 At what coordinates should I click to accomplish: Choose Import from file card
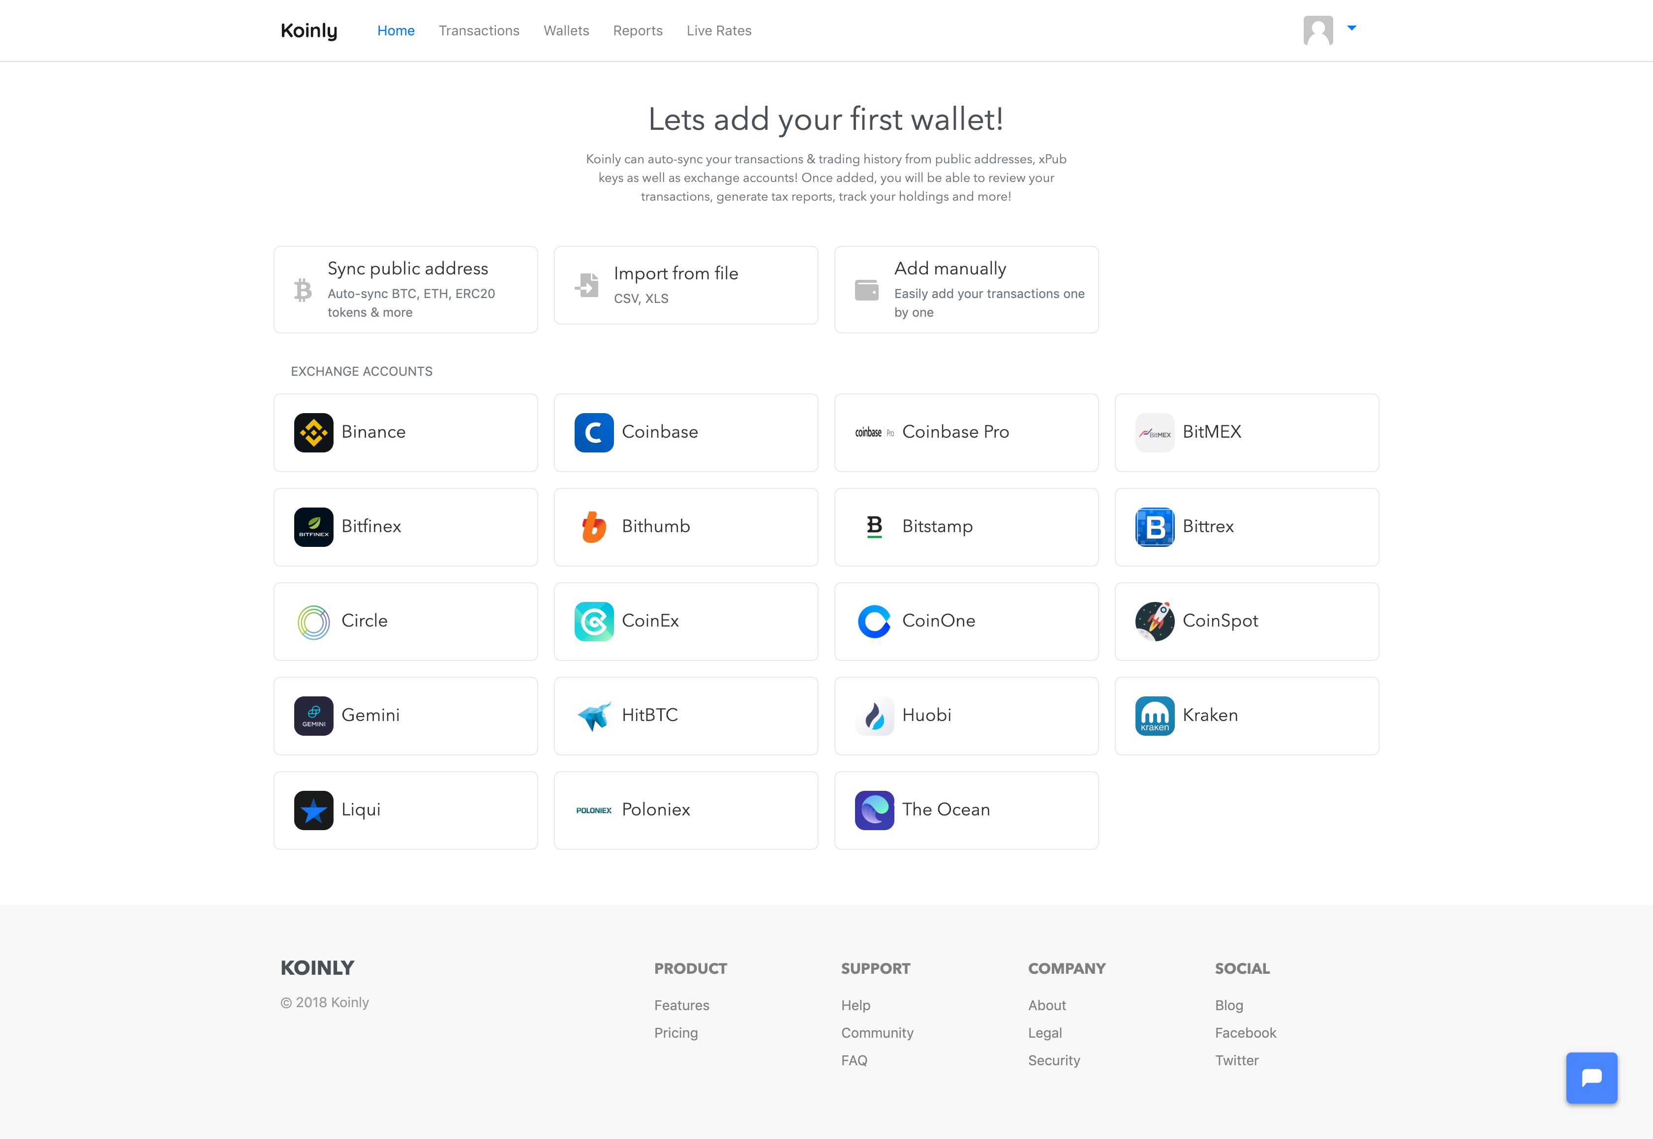click(x=686, y=285)
